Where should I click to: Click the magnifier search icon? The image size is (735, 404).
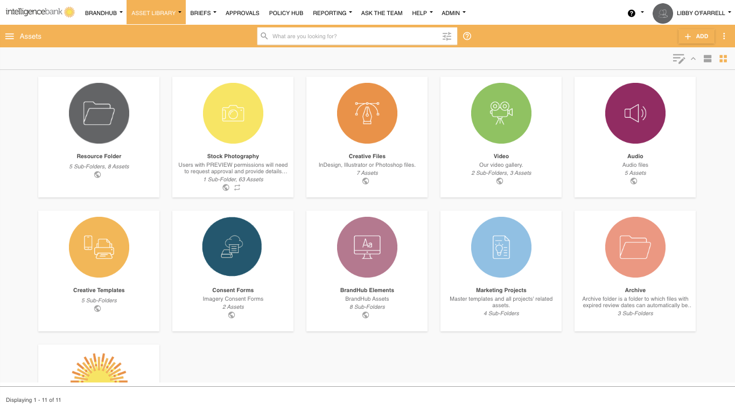click(x=264, y=36)
